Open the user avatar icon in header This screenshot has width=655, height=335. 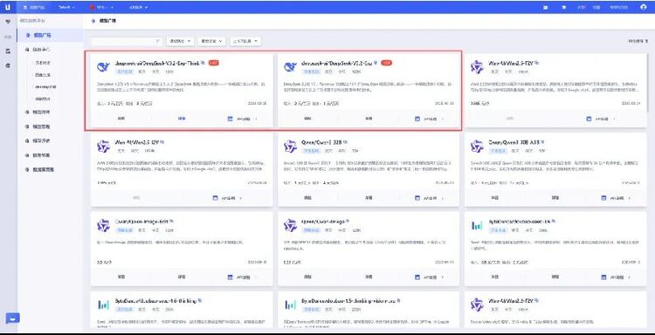coord(644,7)
